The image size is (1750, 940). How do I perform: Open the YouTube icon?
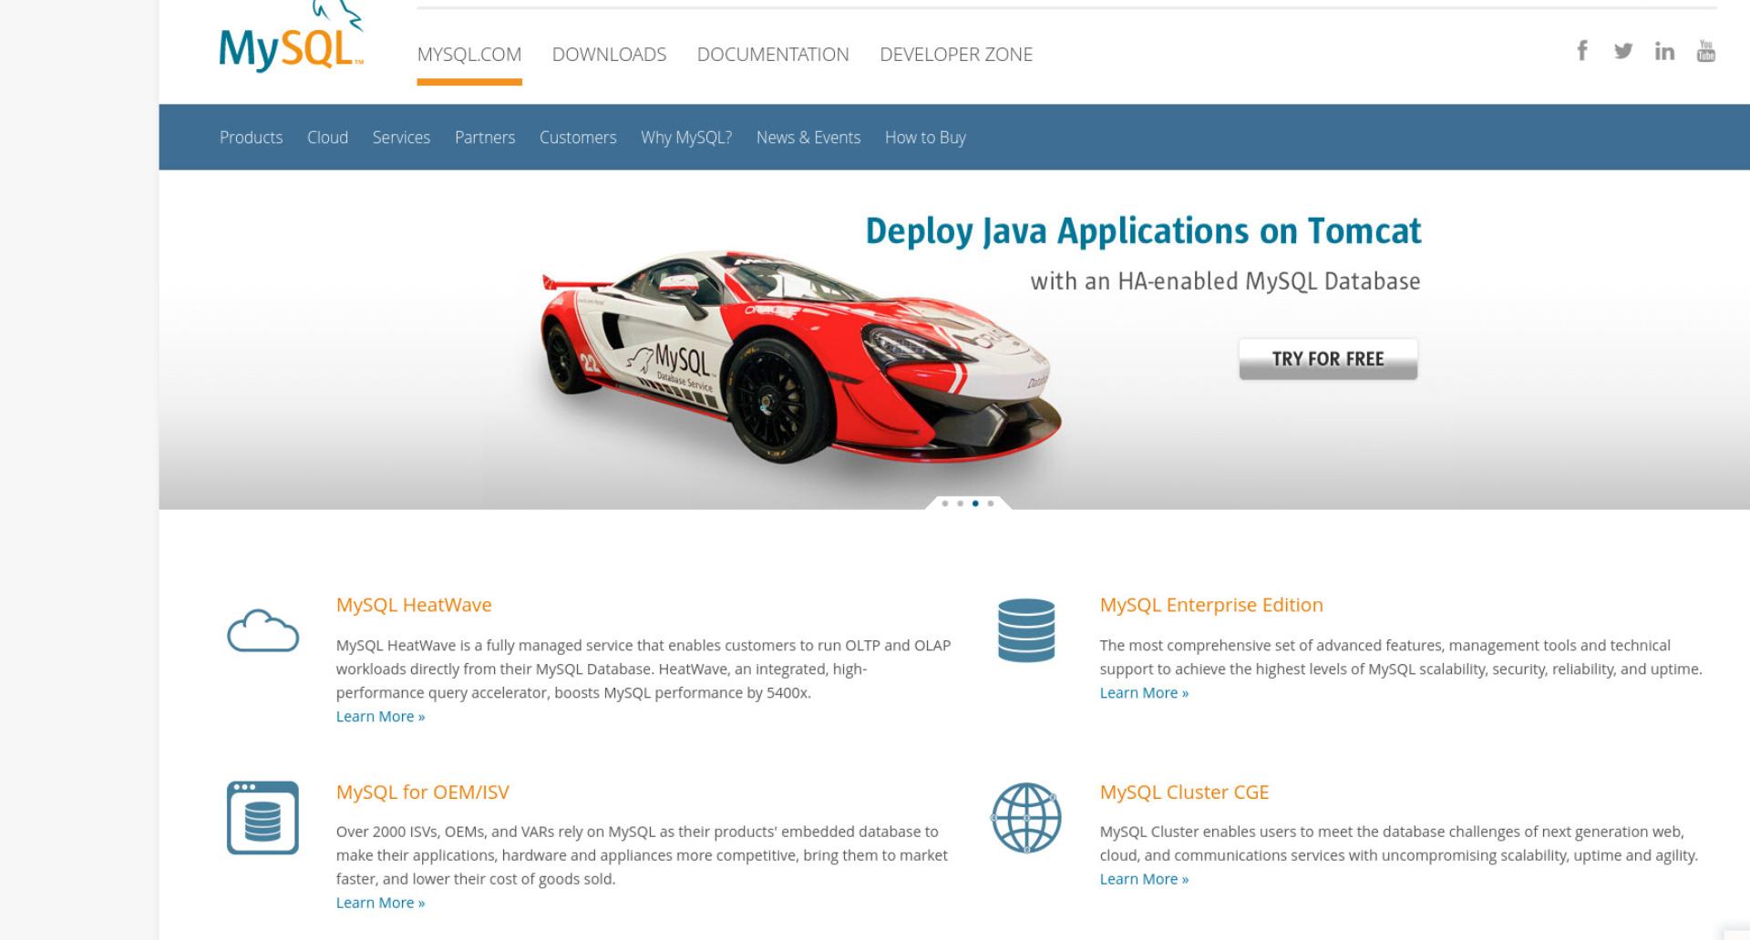point(1706,51)
